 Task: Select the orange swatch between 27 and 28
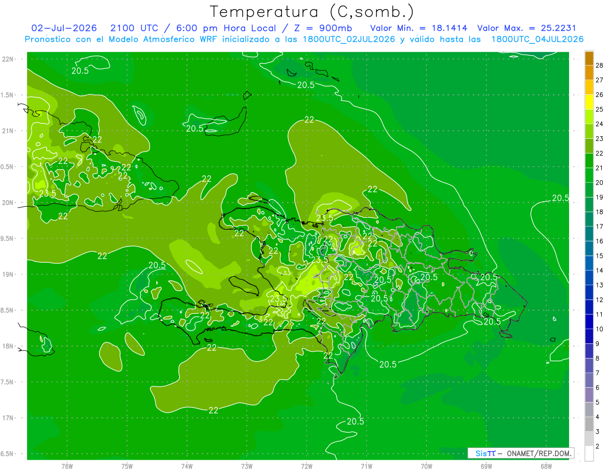589,72
